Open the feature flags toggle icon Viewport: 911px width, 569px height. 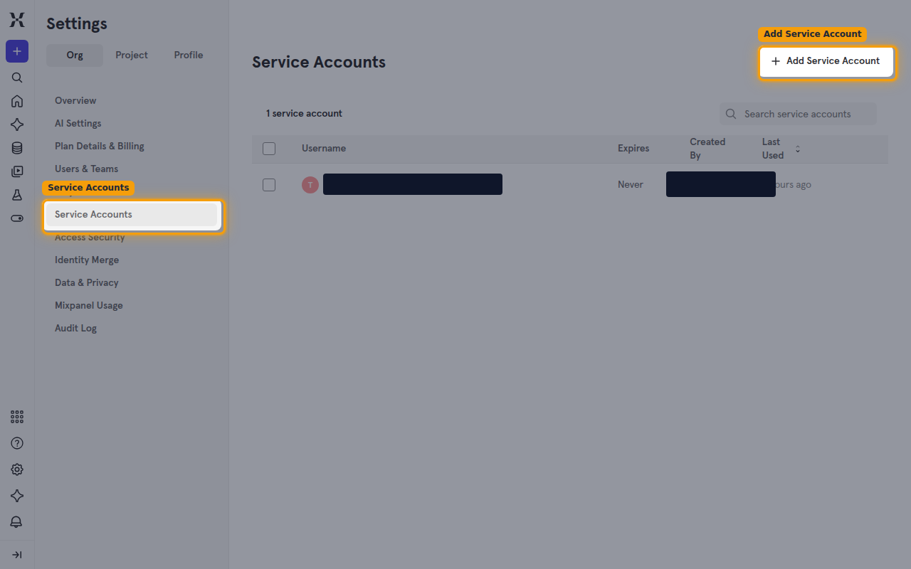click(x=17, y=218)
